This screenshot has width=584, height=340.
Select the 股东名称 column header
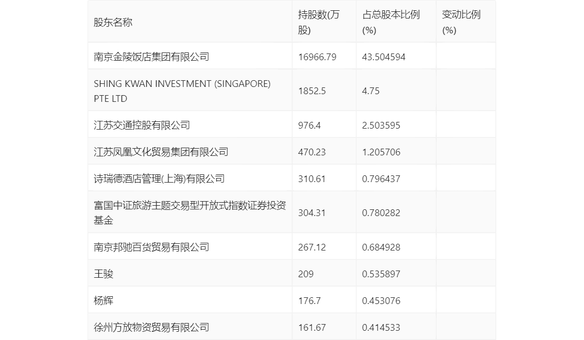(x=113, y=22)
